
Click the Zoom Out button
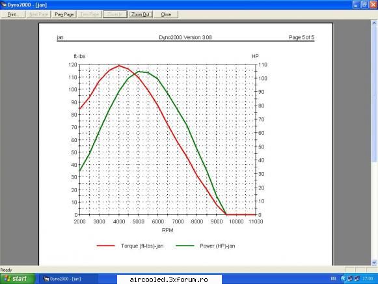(x=141, y=14)
